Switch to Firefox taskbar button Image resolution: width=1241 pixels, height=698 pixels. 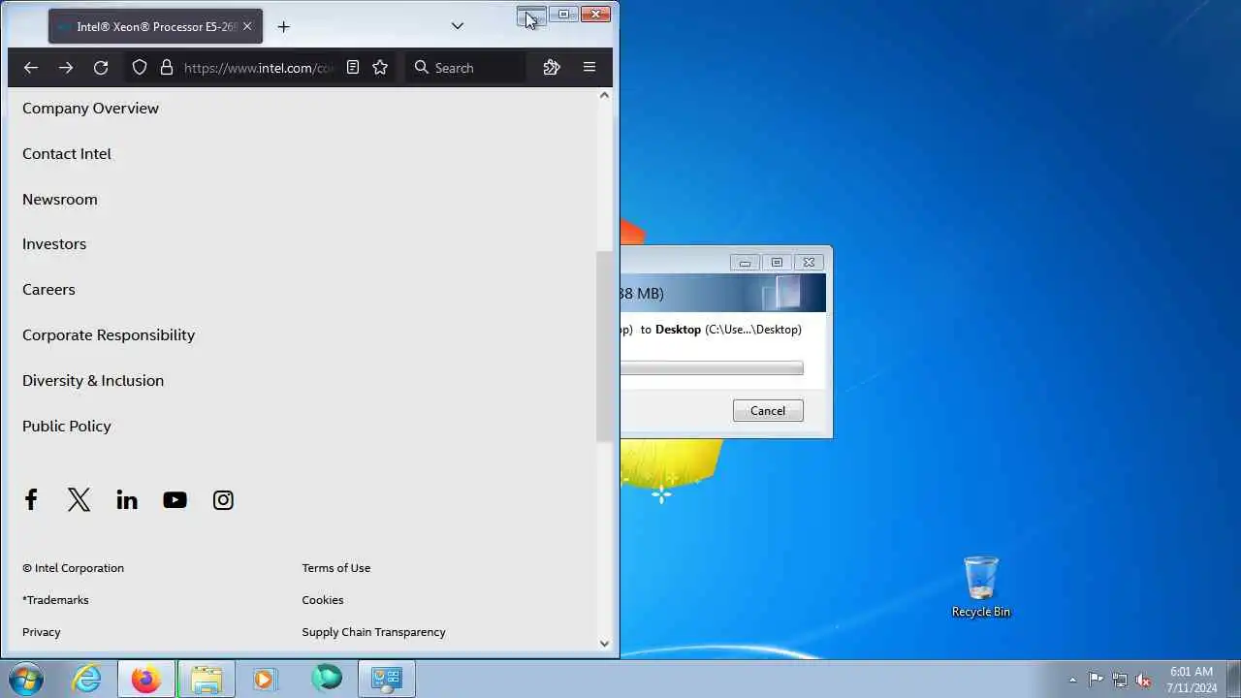tap(146, 680)
